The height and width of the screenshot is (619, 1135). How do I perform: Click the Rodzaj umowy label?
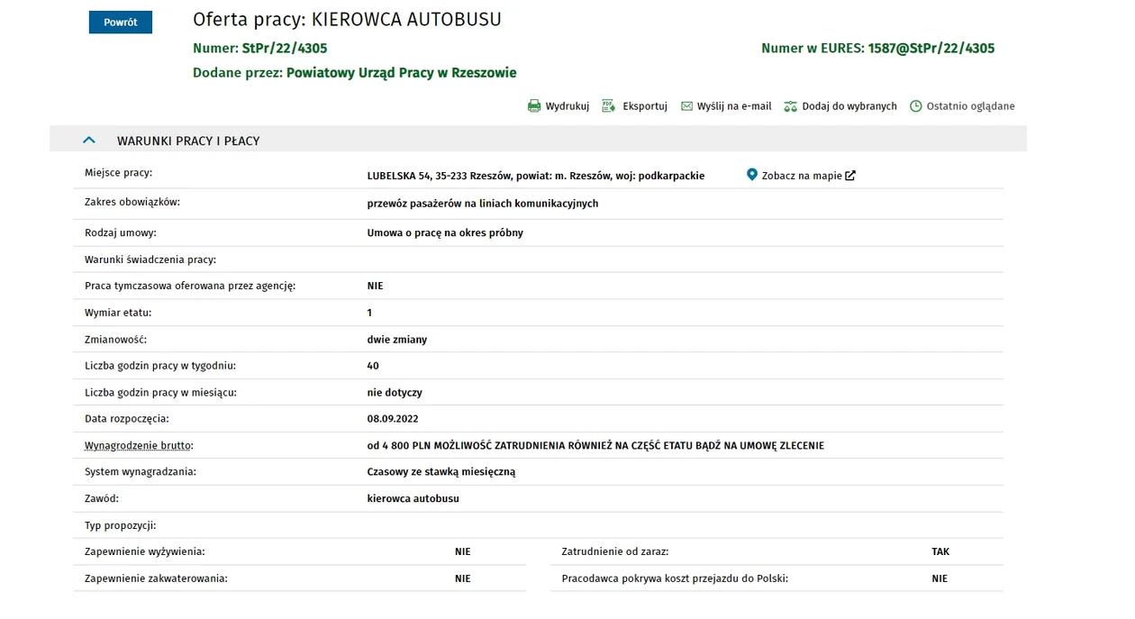point(121,232)
